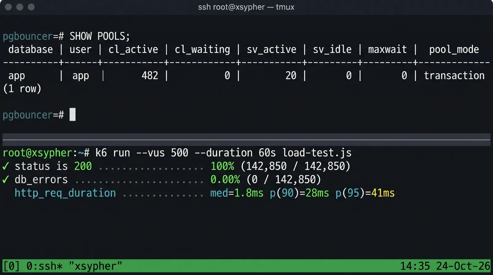Click the "med=1.8ms" value
Image resolution: width=493 pixels, height=275 pixels.
click(237, 193)
